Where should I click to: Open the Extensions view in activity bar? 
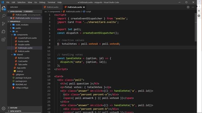click(x=3, y=39)
